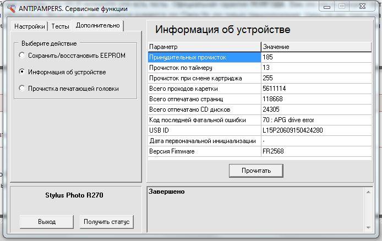The height and width of the screenshot is (241, 382).
Task: Select the Принудительных прочисток row
Action: (x=260, y=57)
